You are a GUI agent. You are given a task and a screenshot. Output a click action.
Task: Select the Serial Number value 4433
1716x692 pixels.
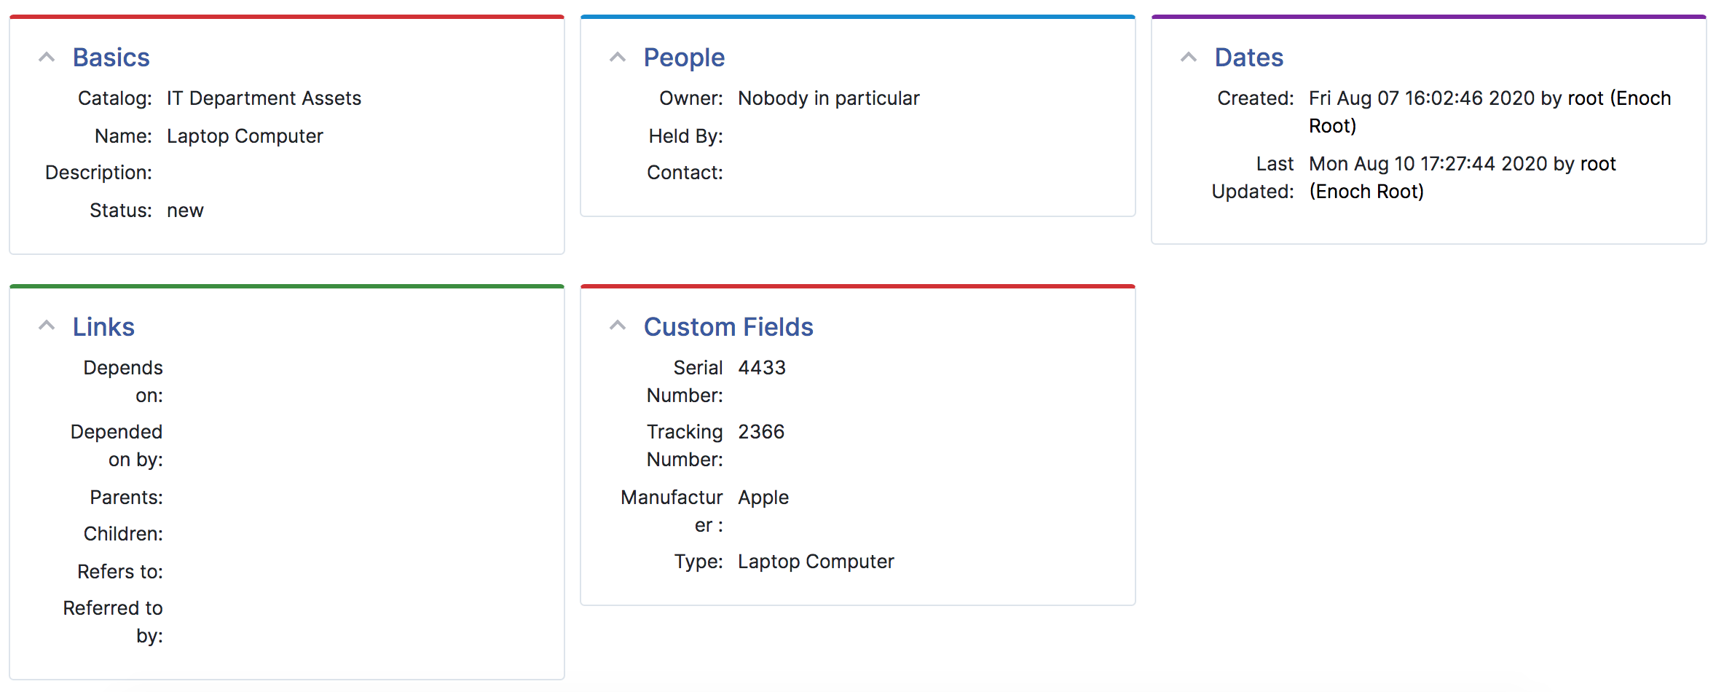761,368
